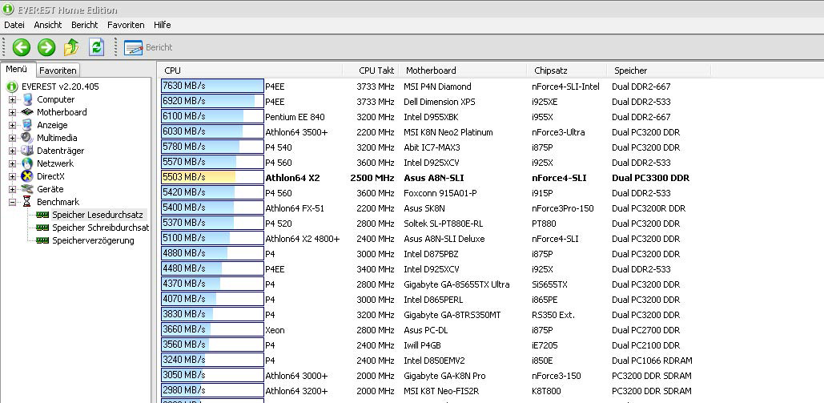Sort by the Speicher column header

659,71
